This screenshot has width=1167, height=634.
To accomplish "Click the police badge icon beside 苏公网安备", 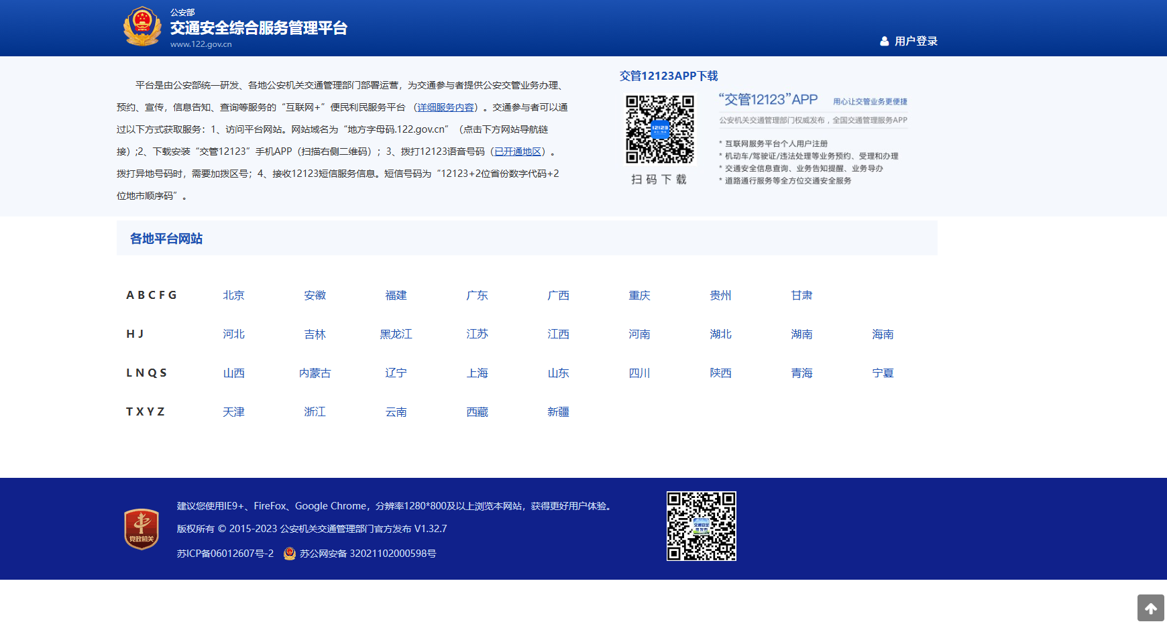I will pyautogui.click(x=290, y=554).
